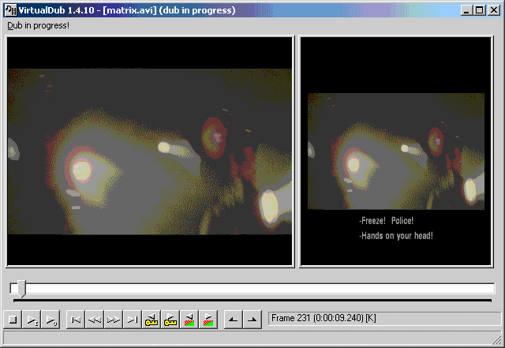Click the window resize grip corner
The height and width of the screenshot is (348, 505).
coord(497,339)
